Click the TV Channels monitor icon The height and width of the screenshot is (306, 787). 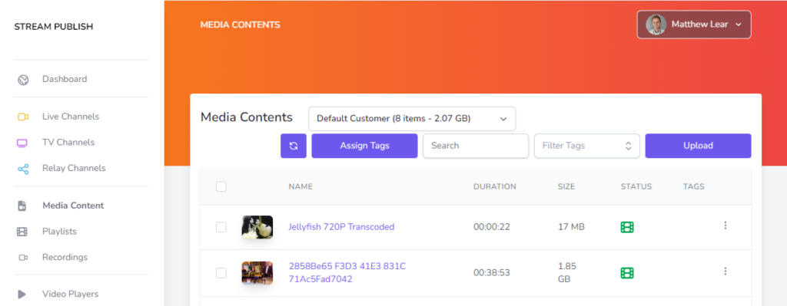[x=22, y=143]
